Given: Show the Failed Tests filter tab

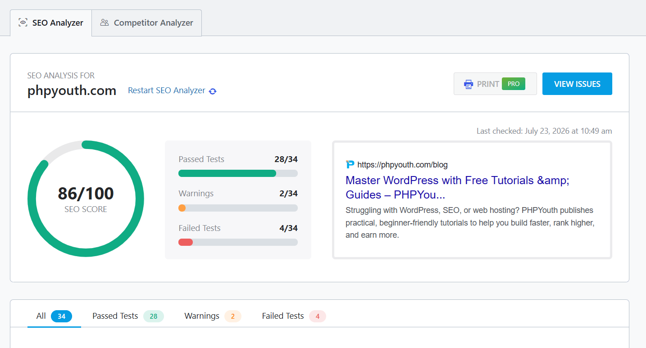Looking at the screenshot, I should click(294, 316).
